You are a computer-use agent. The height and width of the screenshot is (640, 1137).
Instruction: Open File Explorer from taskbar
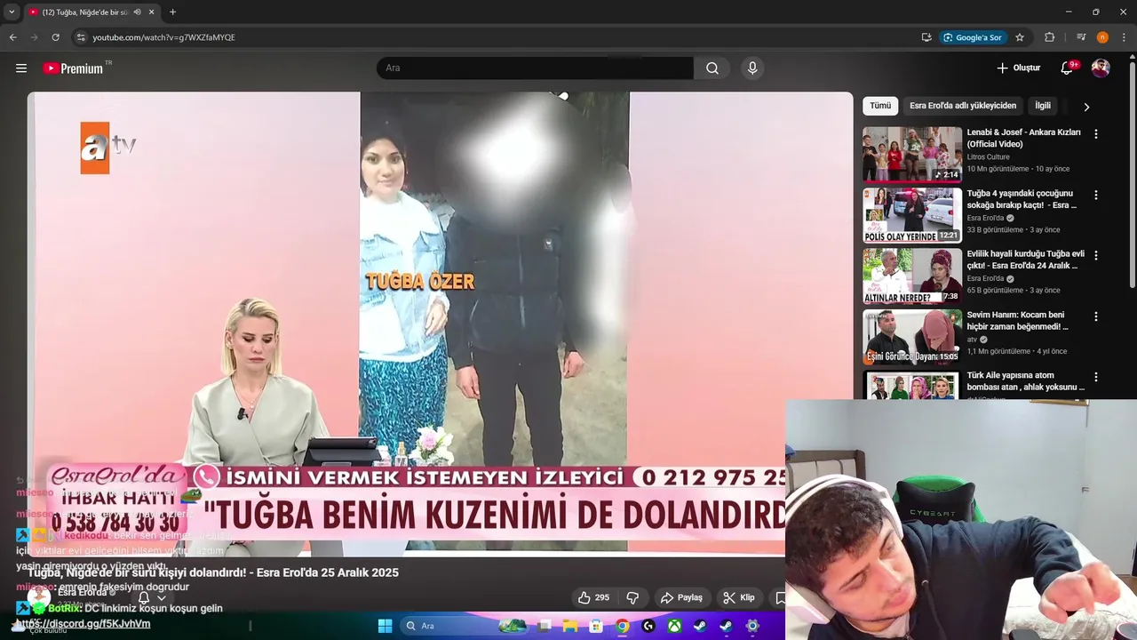click(x=570, y=626)
